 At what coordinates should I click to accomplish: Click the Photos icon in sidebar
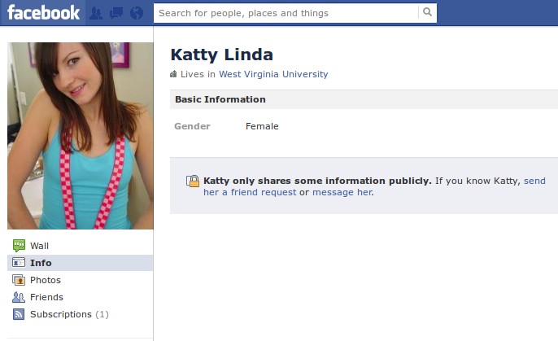point(19,280)
